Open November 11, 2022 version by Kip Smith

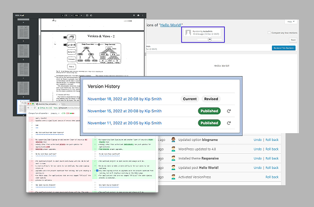(125, 123)
